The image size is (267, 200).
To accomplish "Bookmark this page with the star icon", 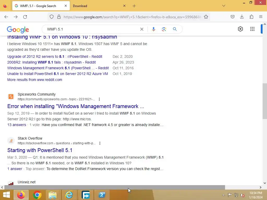I will coord(206,17).
